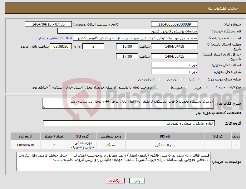Viewport: 246px width, 189px height.
Task: Click the table need date 1404/04/18 cell
Action: coord(25,145)
